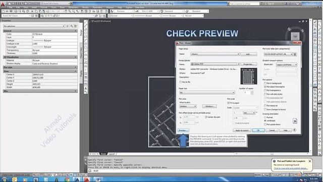Open the Format menu
The image size is (323, 182).
(x=44, y=8)
